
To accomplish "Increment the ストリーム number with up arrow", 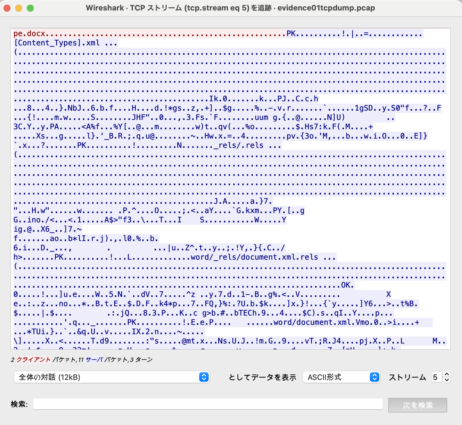I will pyautogui.click(x=447, y=374).
